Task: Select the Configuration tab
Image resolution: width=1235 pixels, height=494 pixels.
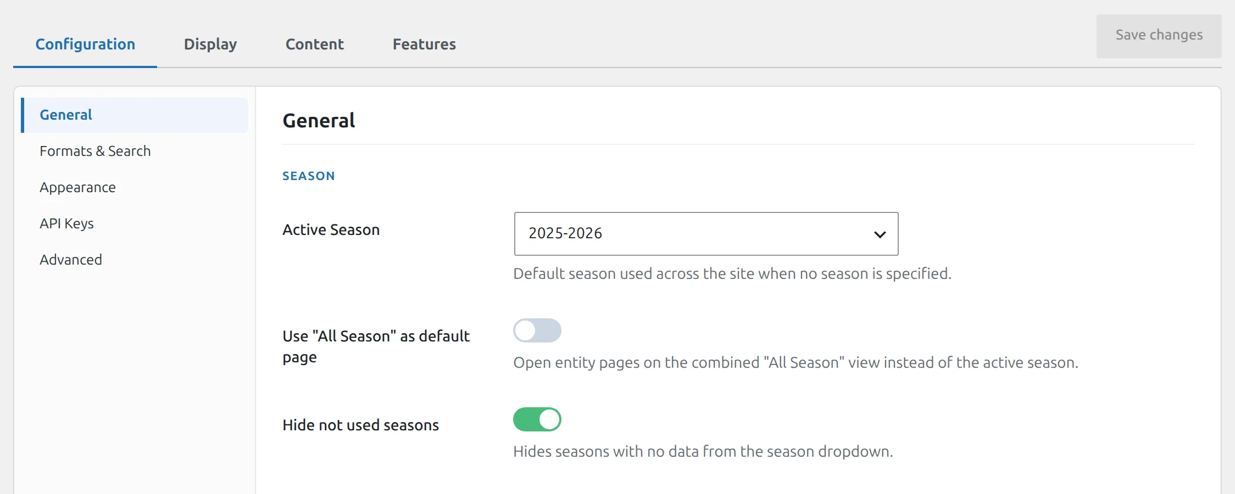Action: pos(85,44)
